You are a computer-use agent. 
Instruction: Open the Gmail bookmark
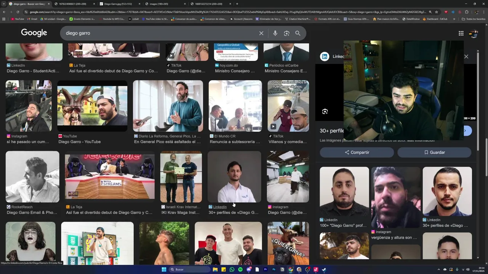32,19
